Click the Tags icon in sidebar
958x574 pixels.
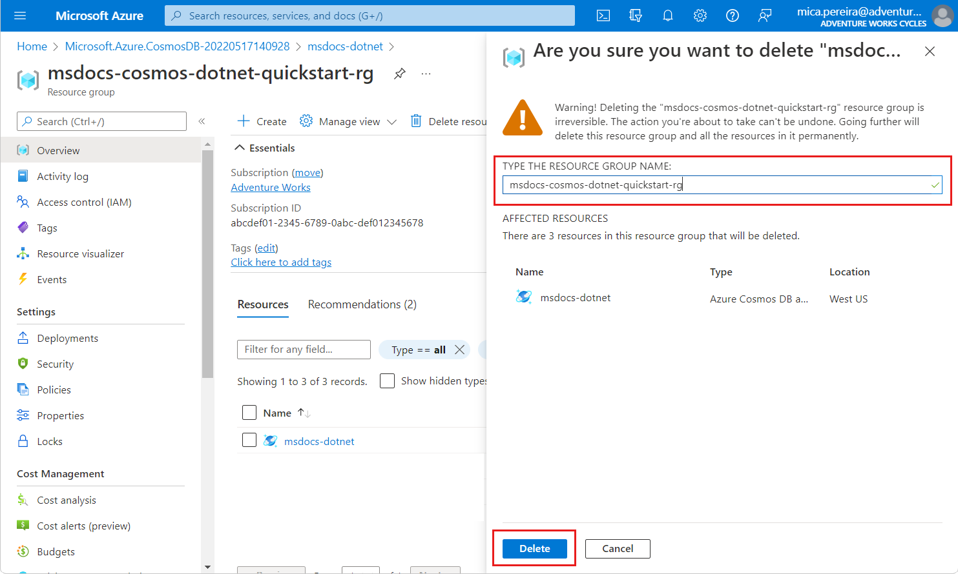[x=23, y=228]
